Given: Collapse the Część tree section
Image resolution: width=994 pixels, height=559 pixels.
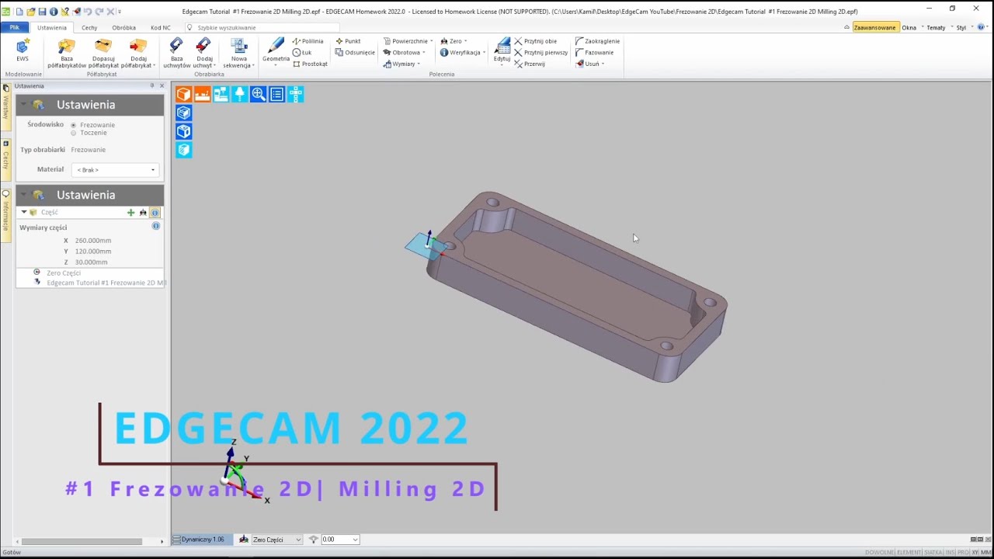Looking at the screenshot, I should 24,212.
